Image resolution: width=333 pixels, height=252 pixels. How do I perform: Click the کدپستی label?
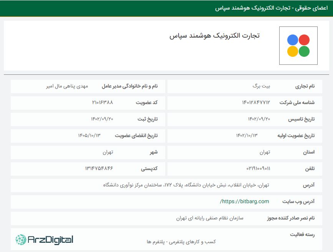click(x=149, y=169)
